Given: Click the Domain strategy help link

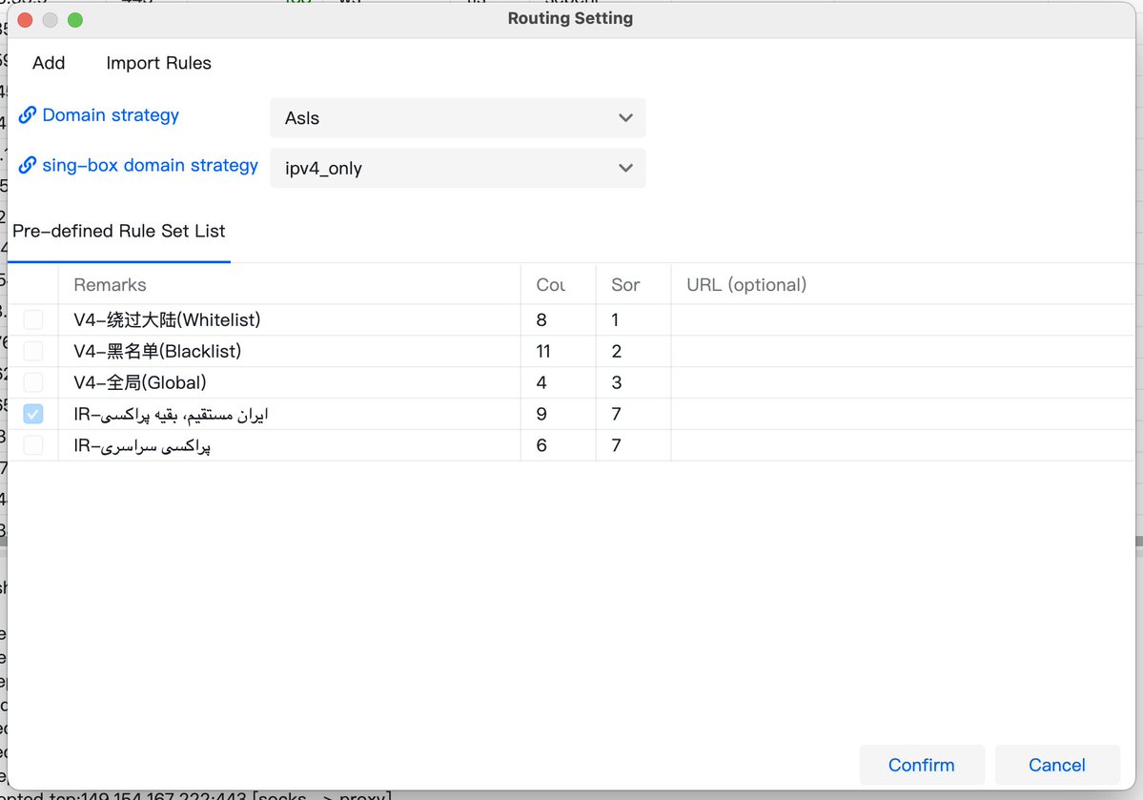Looking at the screenshot, I should click(x=110, y=115).
